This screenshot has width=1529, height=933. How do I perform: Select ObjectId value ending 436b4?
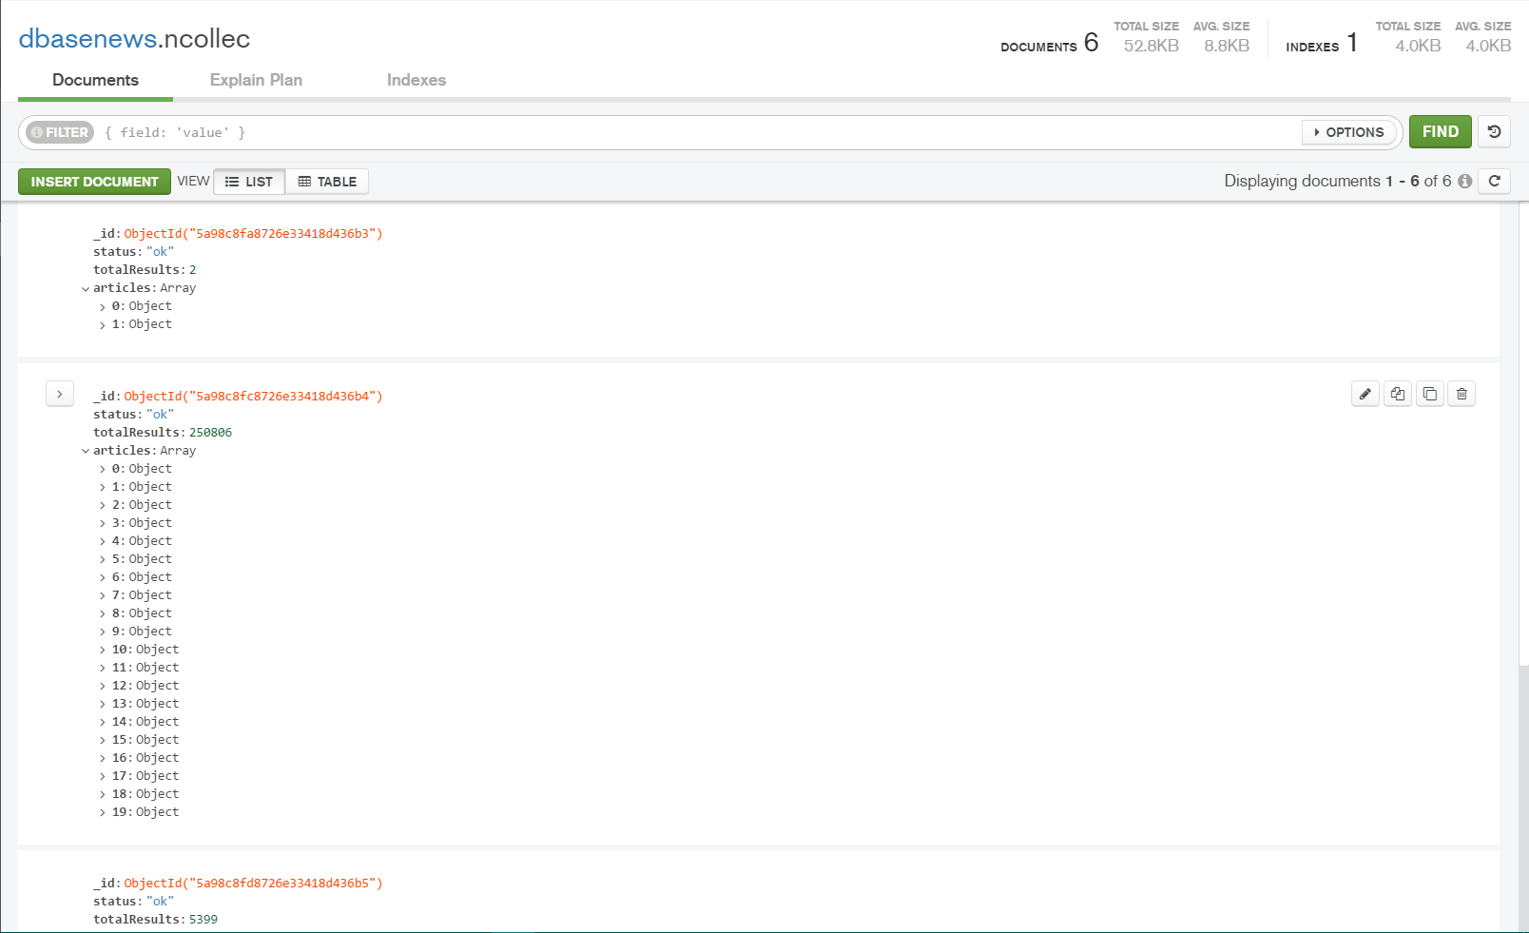pos(253,397)
